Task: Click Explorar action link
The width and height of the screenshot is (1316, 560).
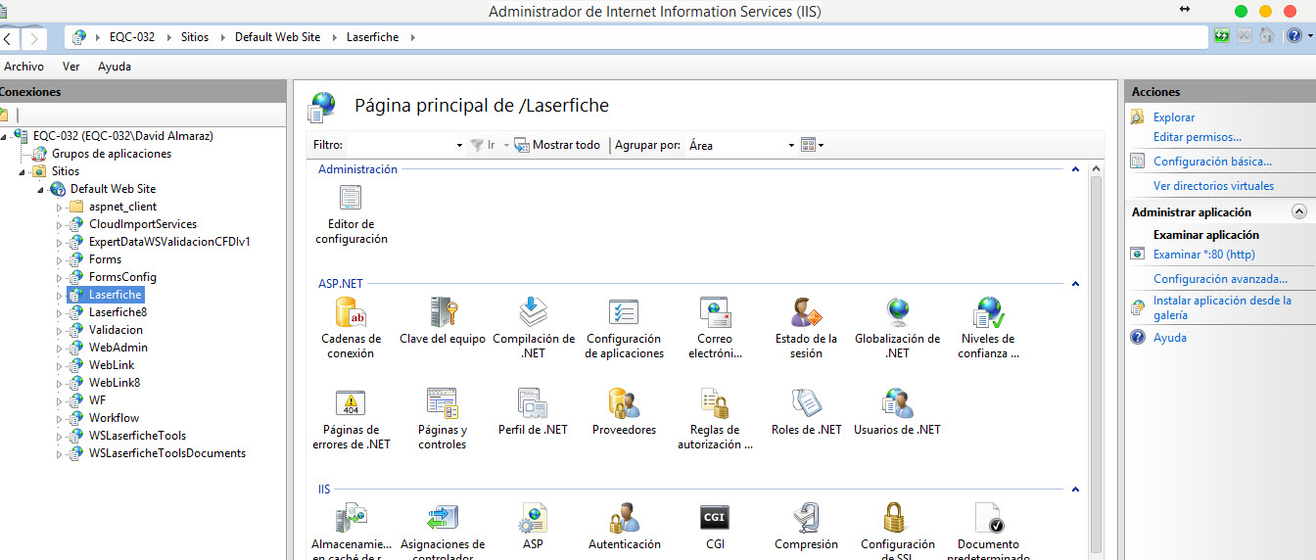Action: (1174, 117)
